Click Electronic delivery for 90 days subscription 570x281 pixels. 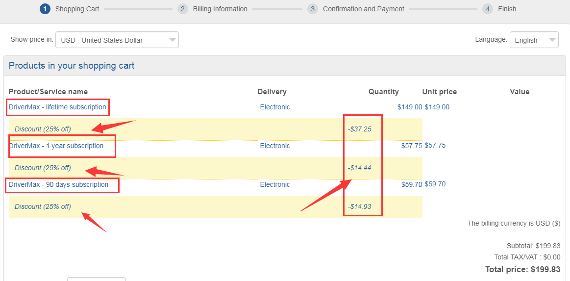pos(275,184)
